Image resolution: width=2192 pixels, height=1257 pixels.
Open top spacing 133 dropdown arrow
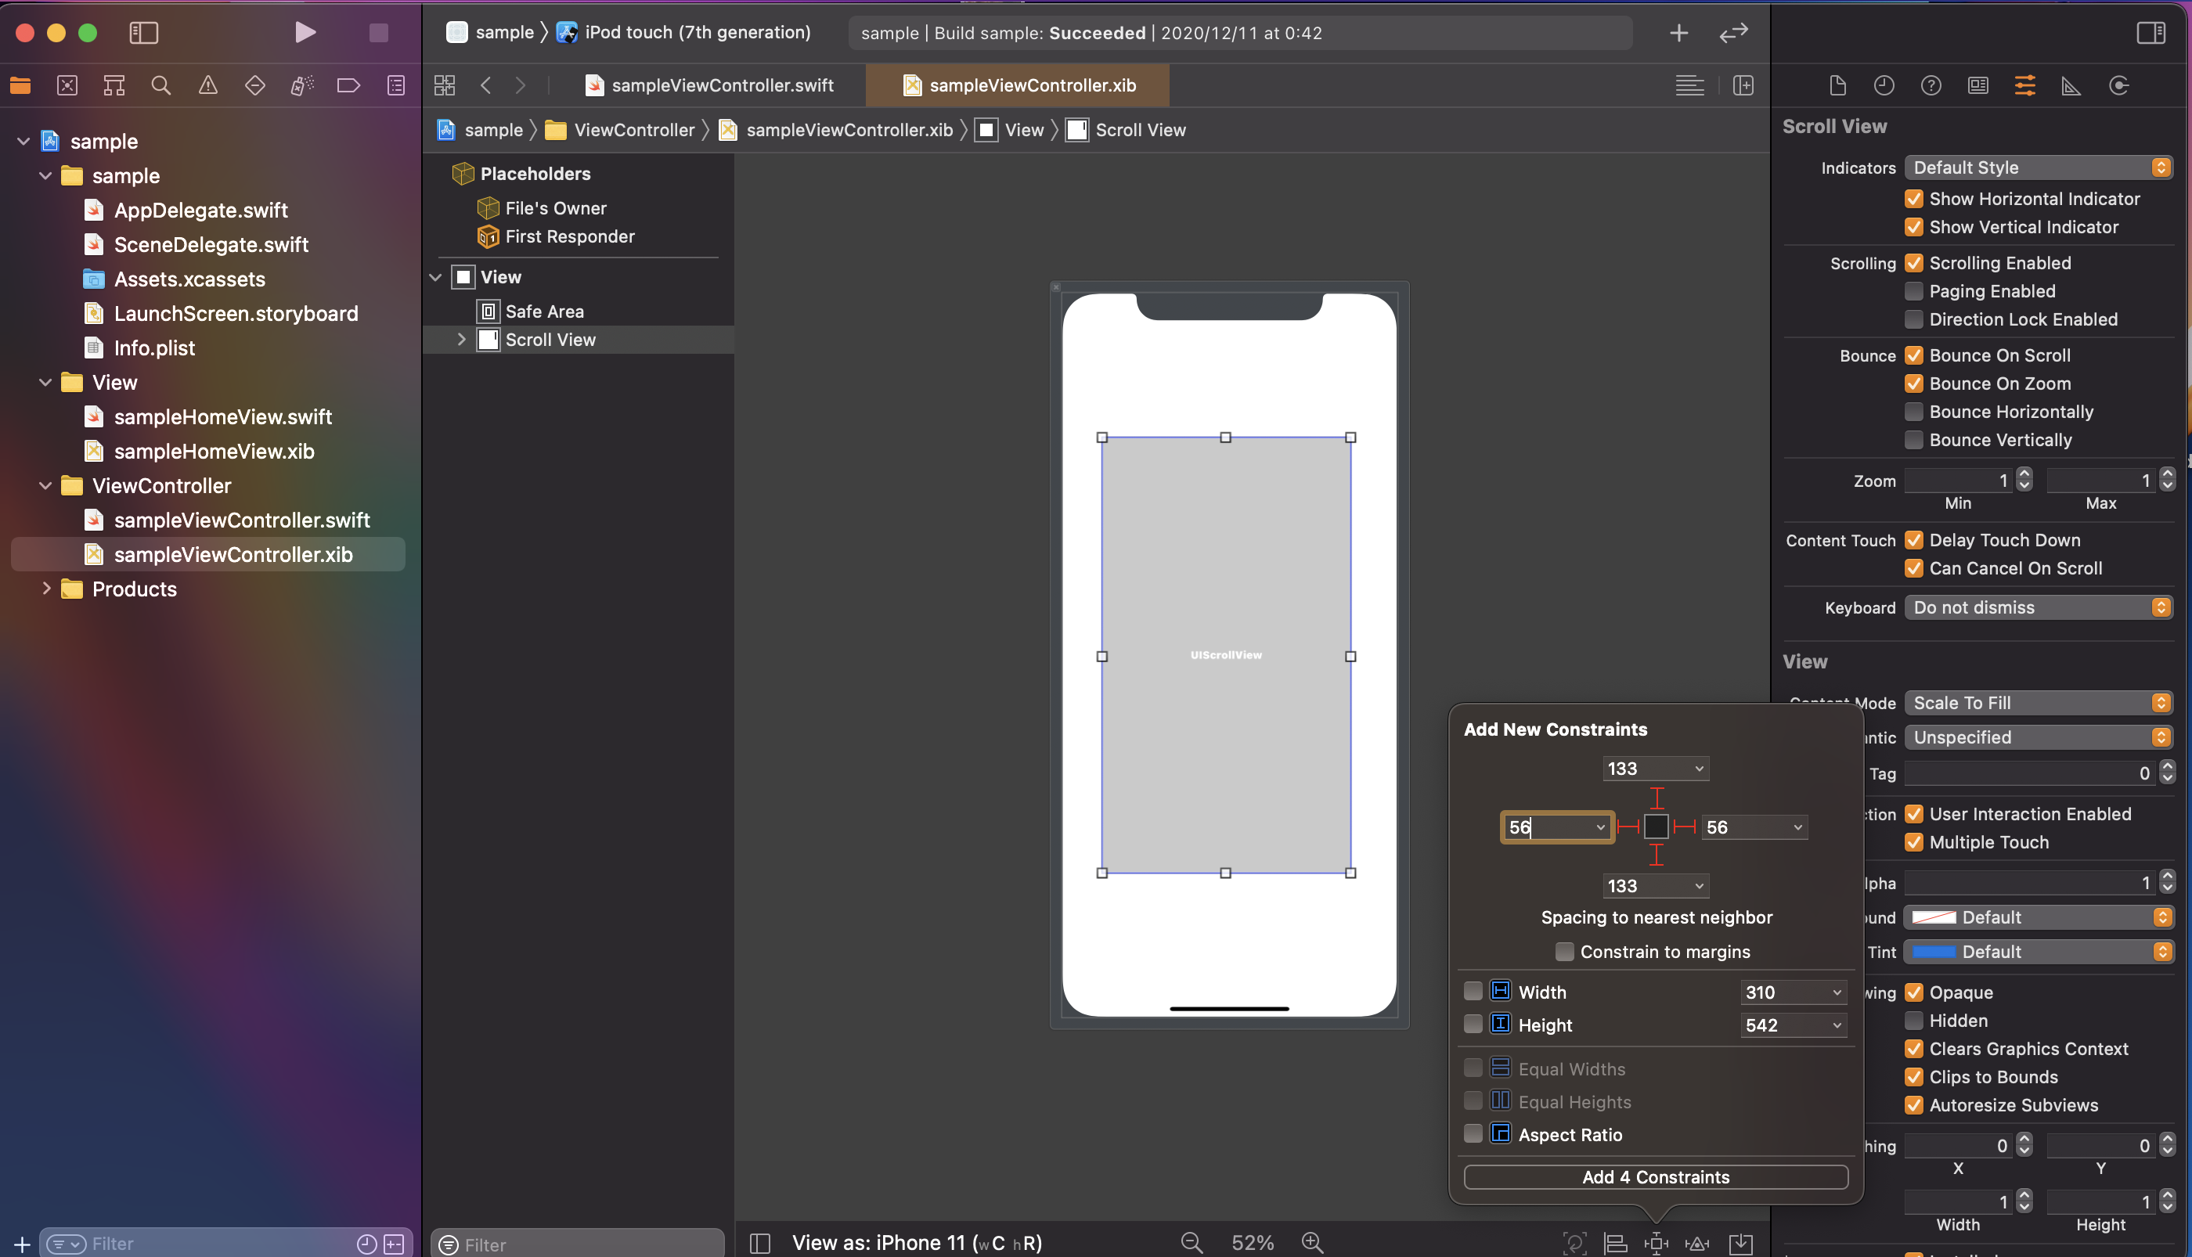1698,769
